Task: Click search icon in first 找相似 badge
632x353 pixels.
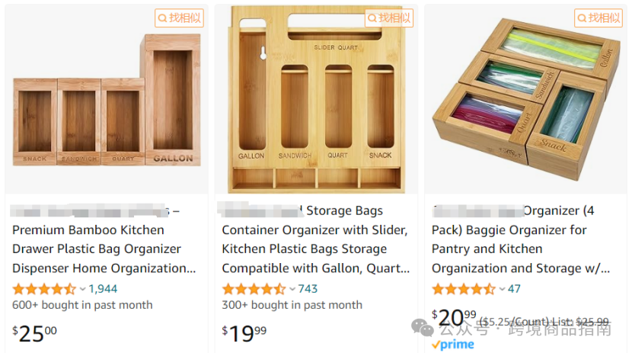Action: (162, 18)
